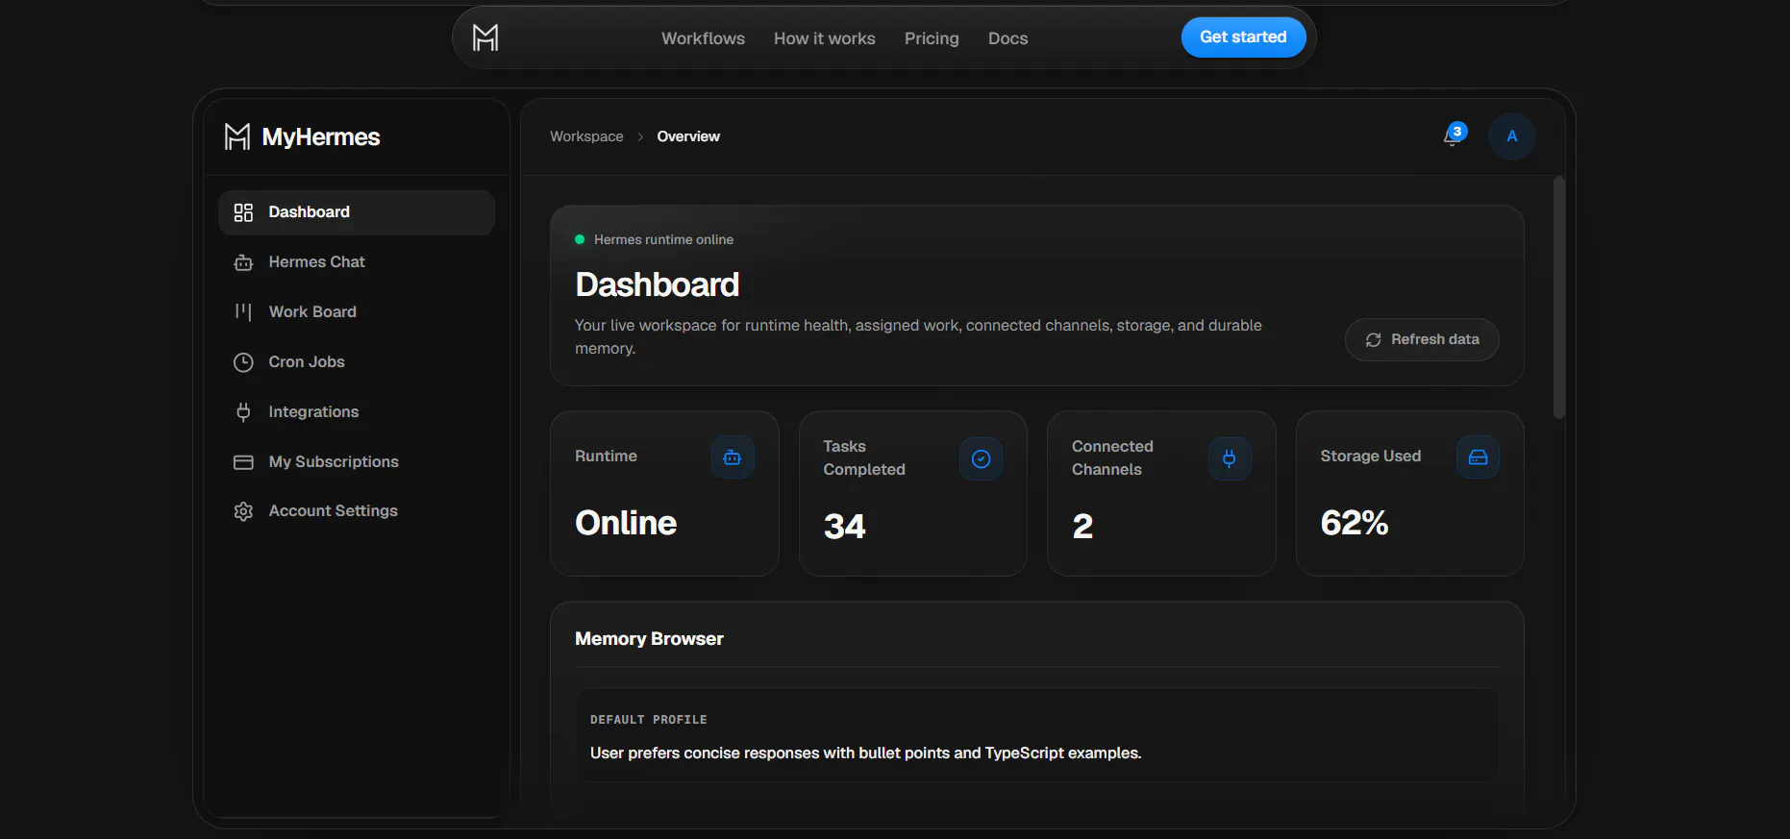Click the green runtime online status dot
Screen dimensions: 1790x839
coord(580,239)
